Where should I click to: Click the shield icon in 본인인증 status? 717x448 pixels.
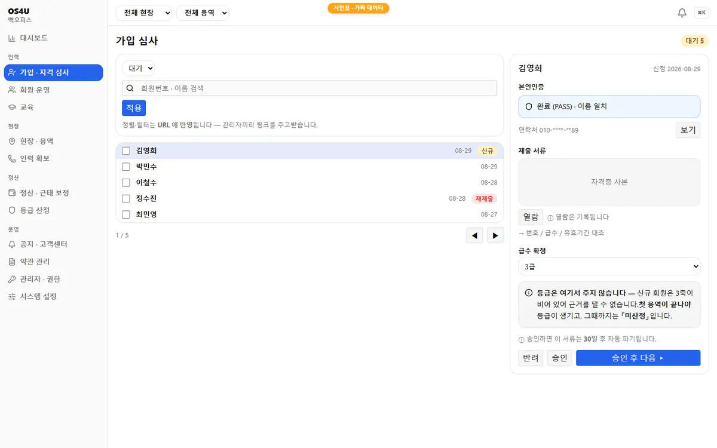[x=529, y=106]
